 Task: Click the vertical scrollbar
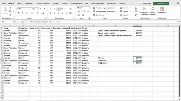[x=180, y=62]
